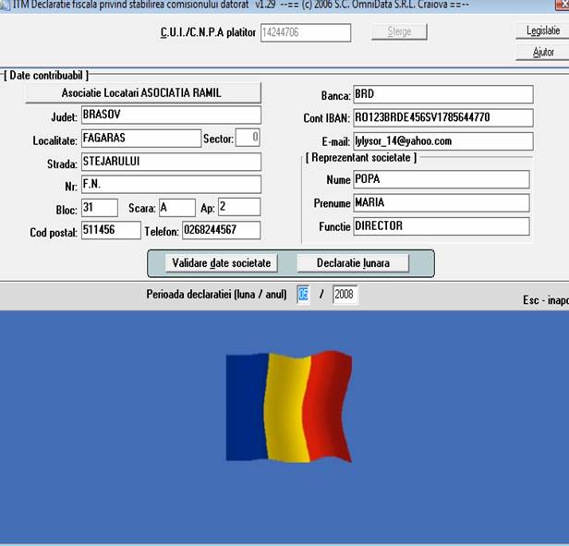This screenshot has width=569, height=546.
Task: Select the Localitate field with FAGARAS
Action: click(139, 139)
